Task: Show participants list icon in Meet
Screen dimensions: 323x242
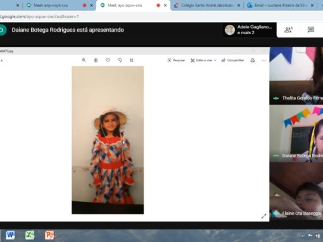Action: (288, 30)
